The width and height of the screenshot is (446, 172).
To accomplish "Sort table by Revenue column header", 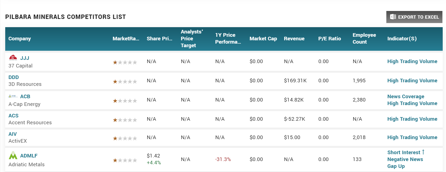I will point(294,39).
